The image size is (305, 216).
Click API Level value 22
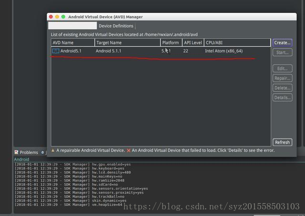185,51
